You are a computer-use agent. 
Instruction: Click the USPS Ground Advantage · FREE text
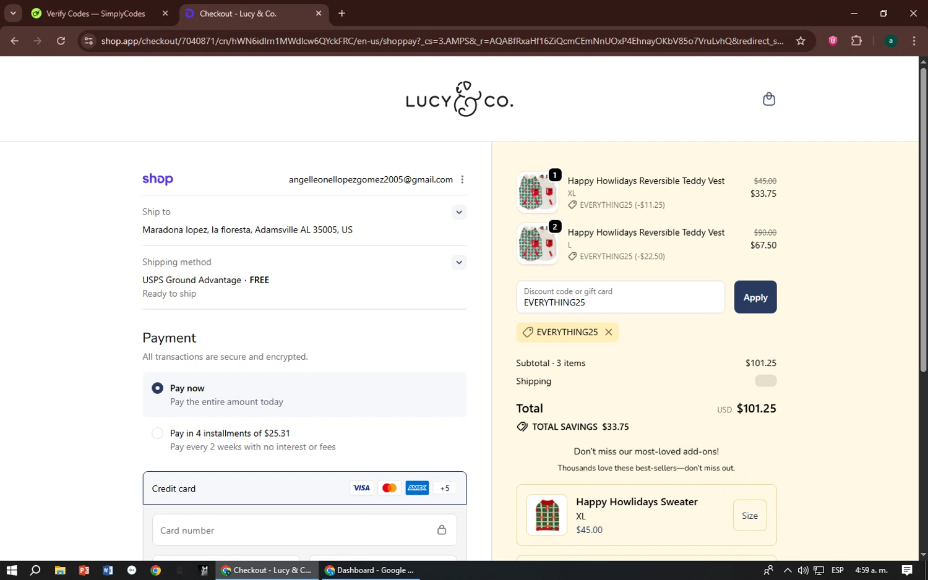tap(205, 280)
